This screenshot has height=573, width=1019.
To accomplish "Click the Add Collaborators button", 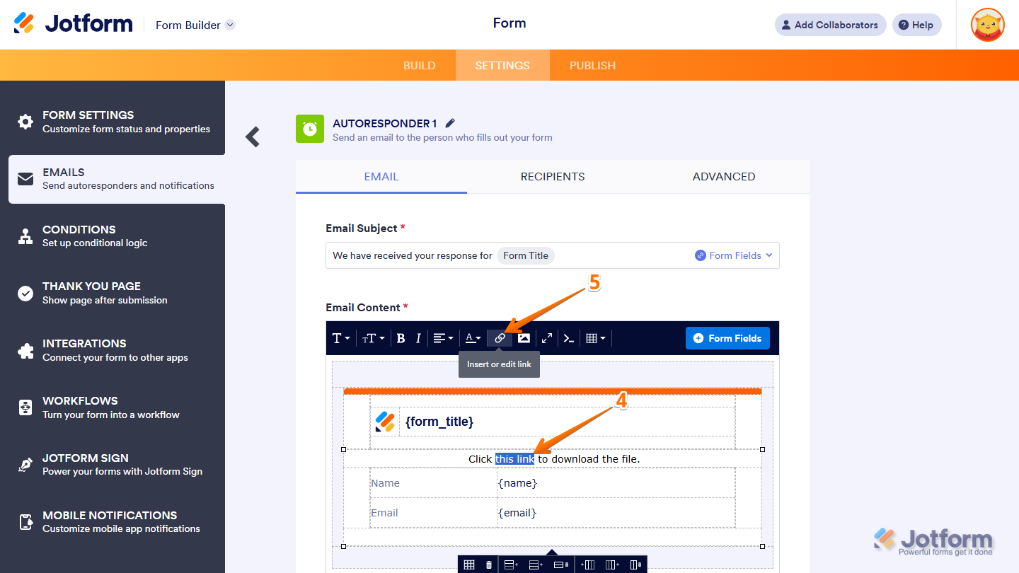I will 829,24.
